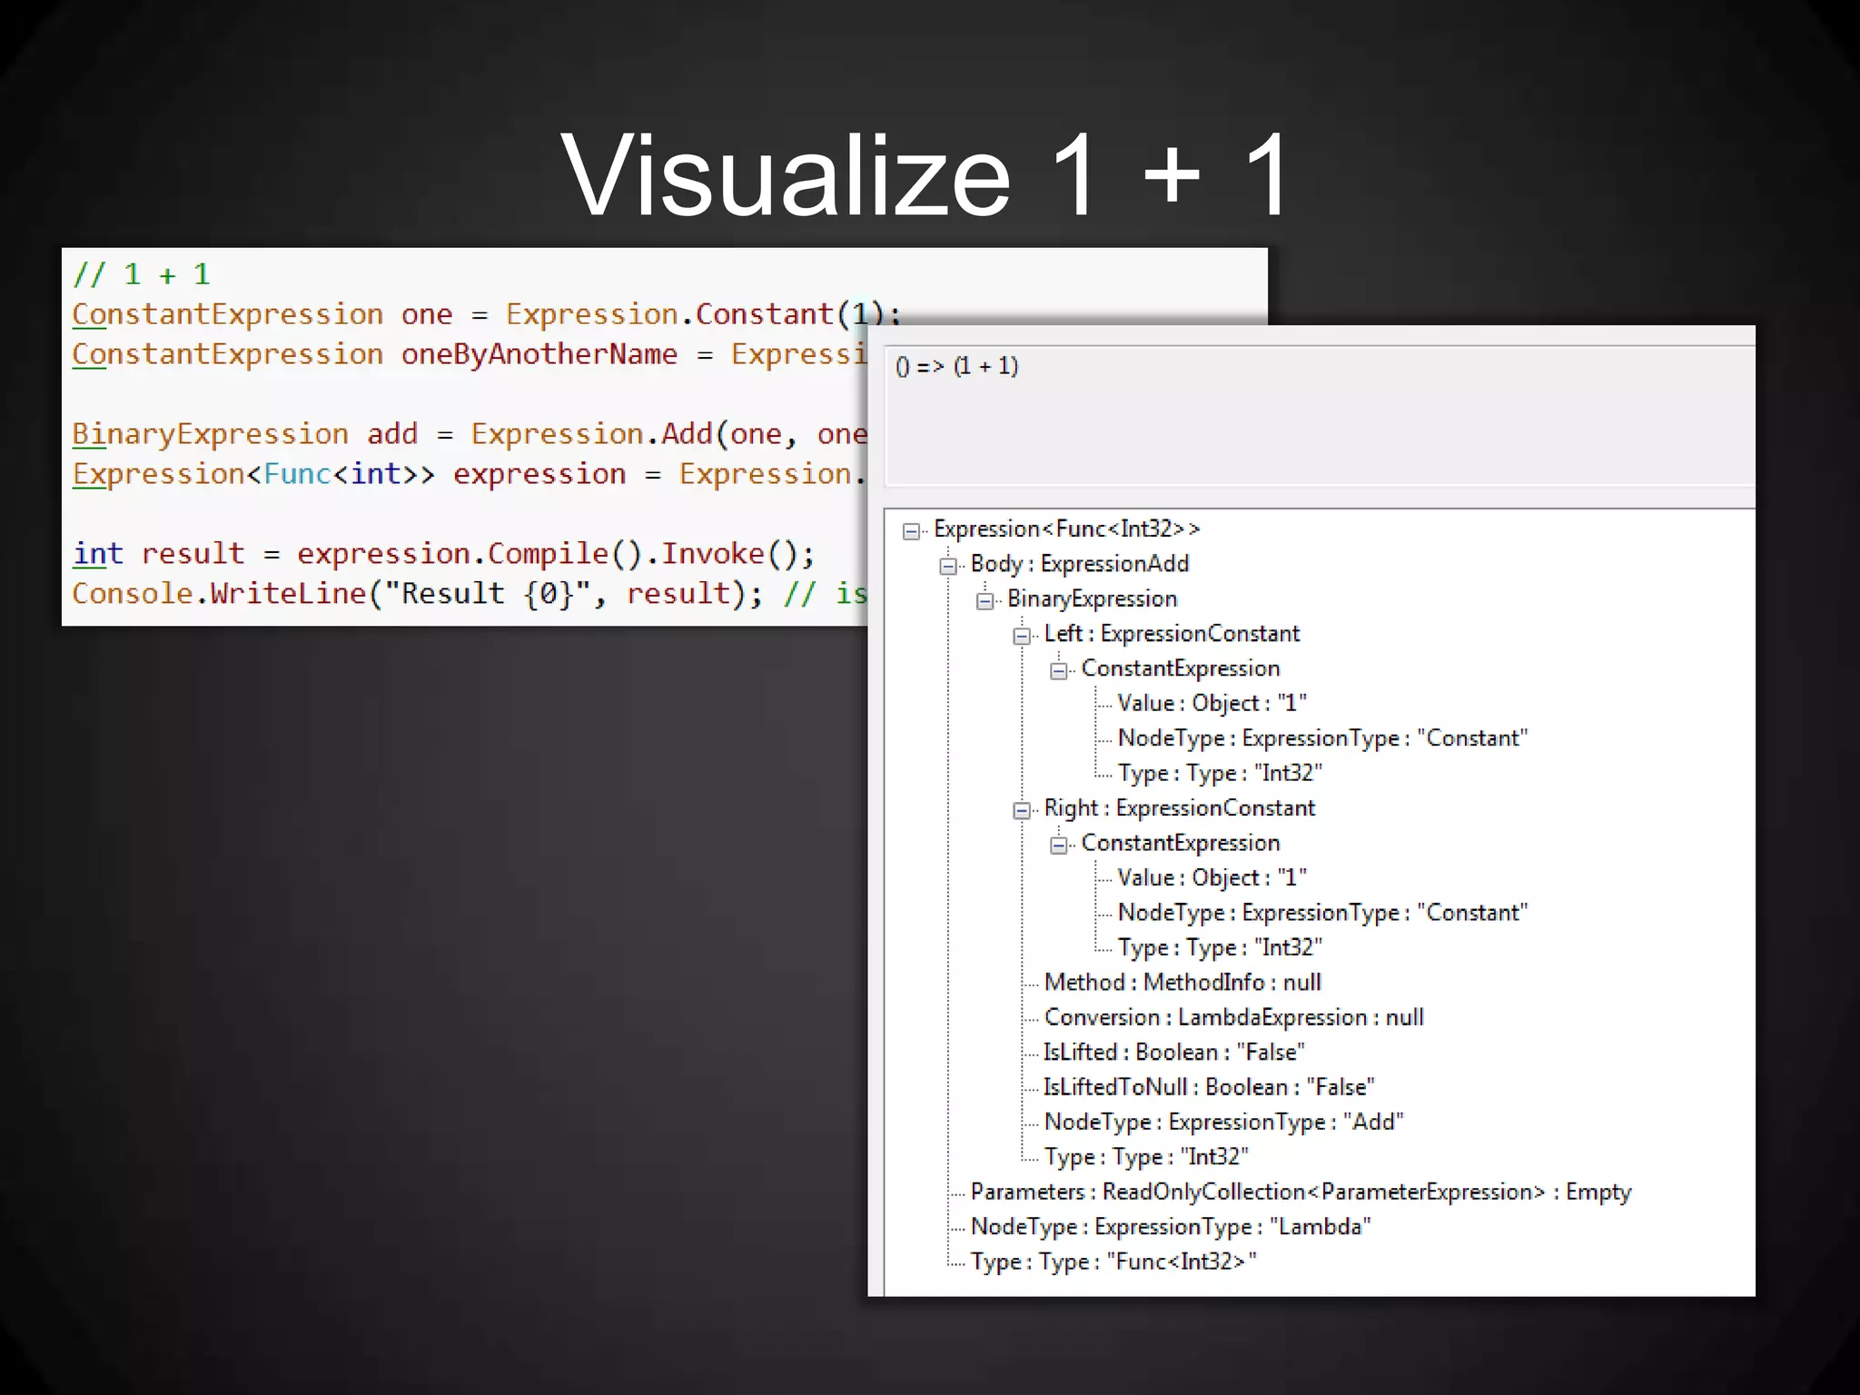The width and height of the screenshot is (1860, 1395).
Task: Select NodeType "Constant" row under Right
Action: 1322,913
